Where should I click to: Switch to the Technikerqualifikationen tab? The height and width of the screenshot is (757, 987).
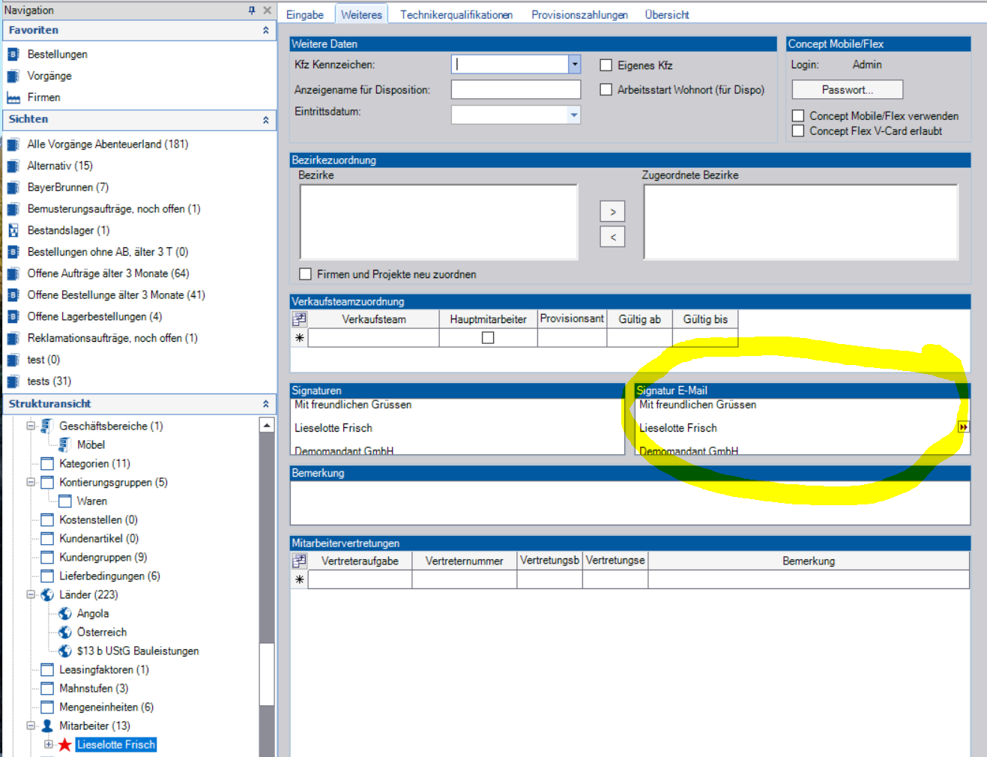click(456, 15)
